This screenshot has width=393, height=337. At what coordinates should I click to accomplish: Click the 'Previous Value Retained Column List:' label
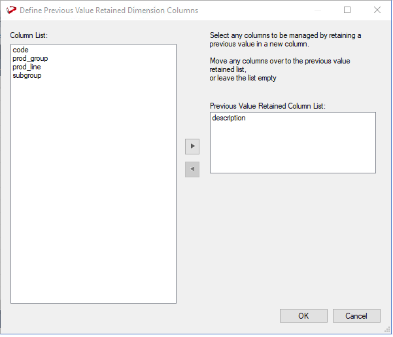pos(267,105)
